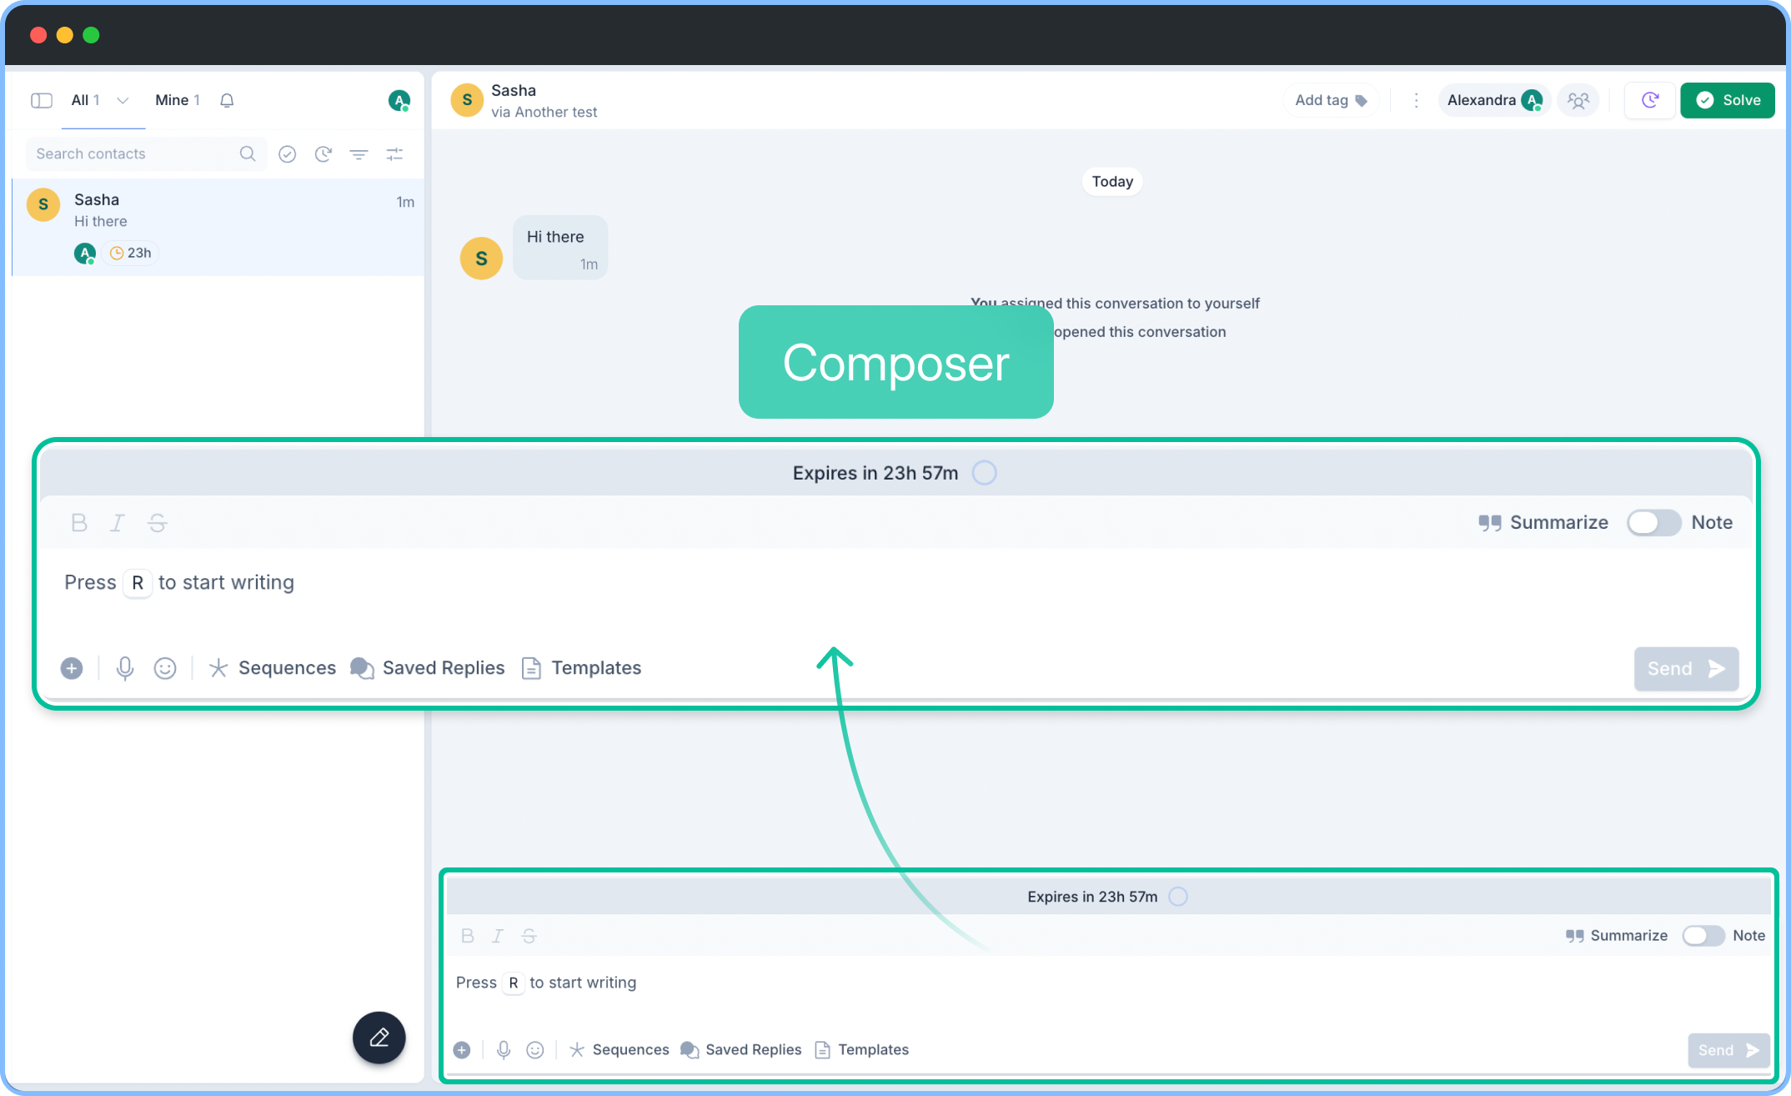Click the round pencil compose button
This screenshot has width=1791, height=1096.
pyautogui.click(x=379, y=1038)
